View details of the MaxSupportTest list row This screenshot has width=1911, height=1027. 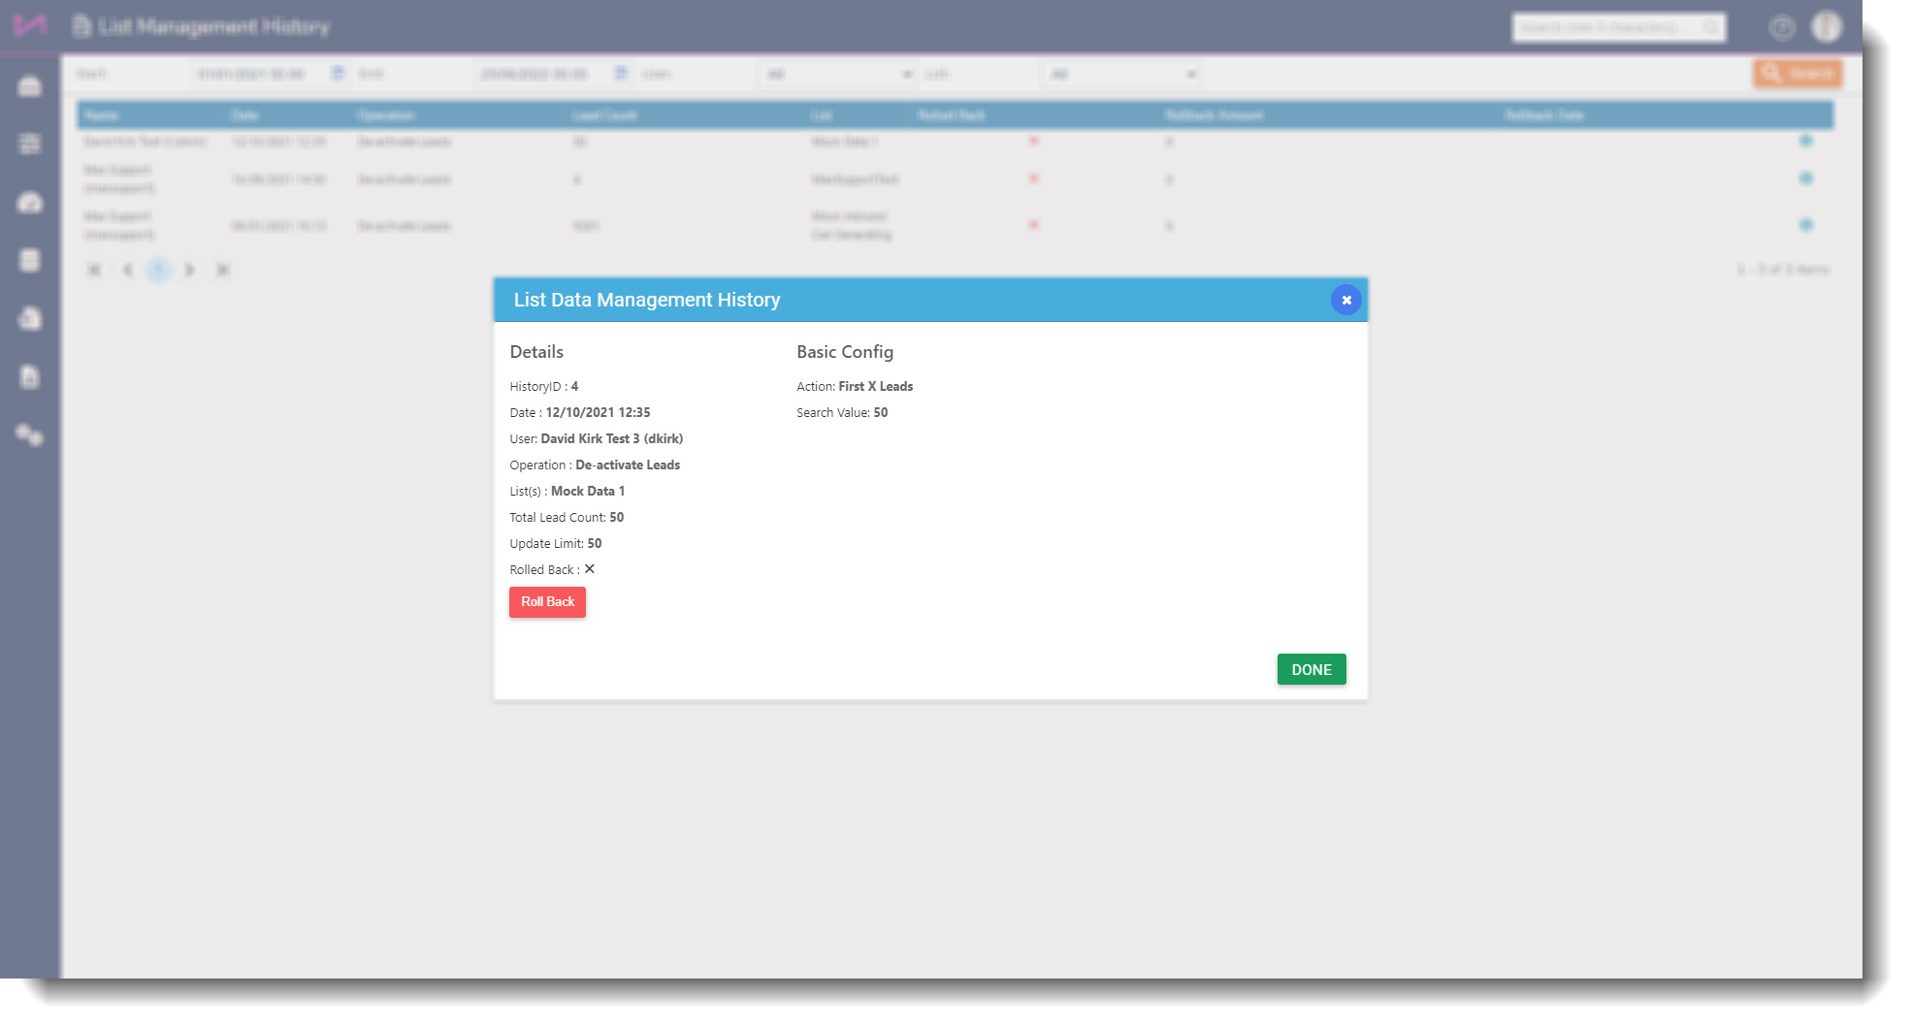[x=1806, y=178]
